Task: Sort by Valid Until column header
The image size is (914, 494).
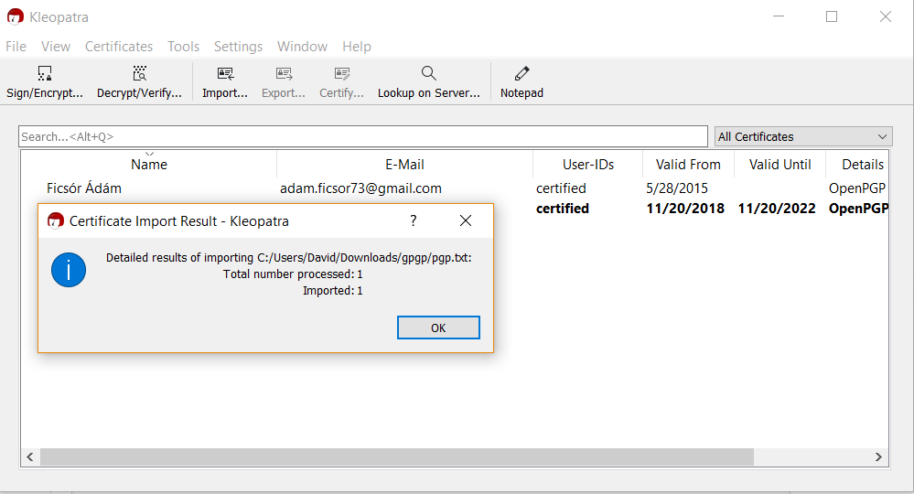Action: click(780, 165)
